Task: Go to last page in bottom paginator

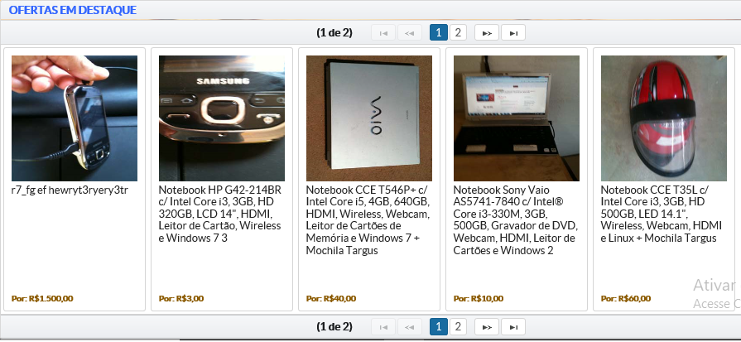Action: [x=513, y=326]
